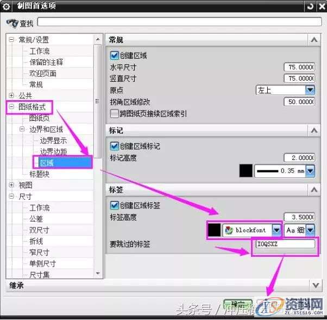Click the 标记高度 value field
The image size is (327, 320).
(x=299, y=158)
